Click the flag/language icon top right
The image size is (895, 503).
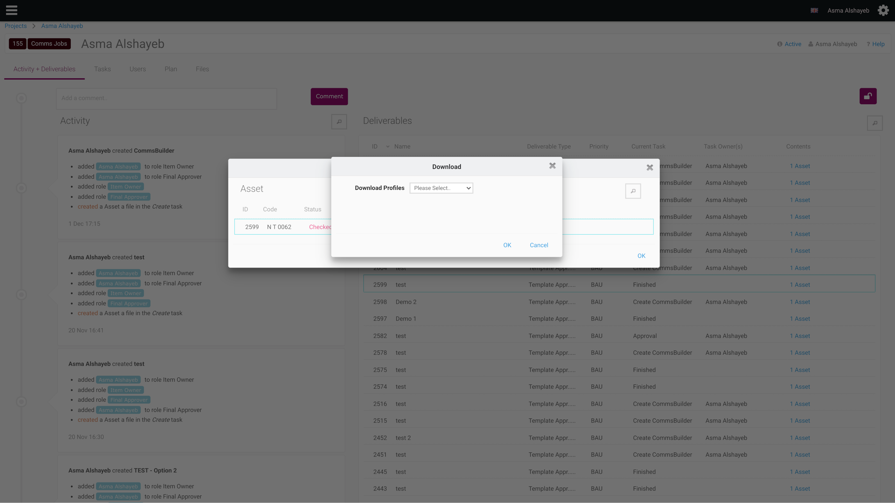pos(815,10)
